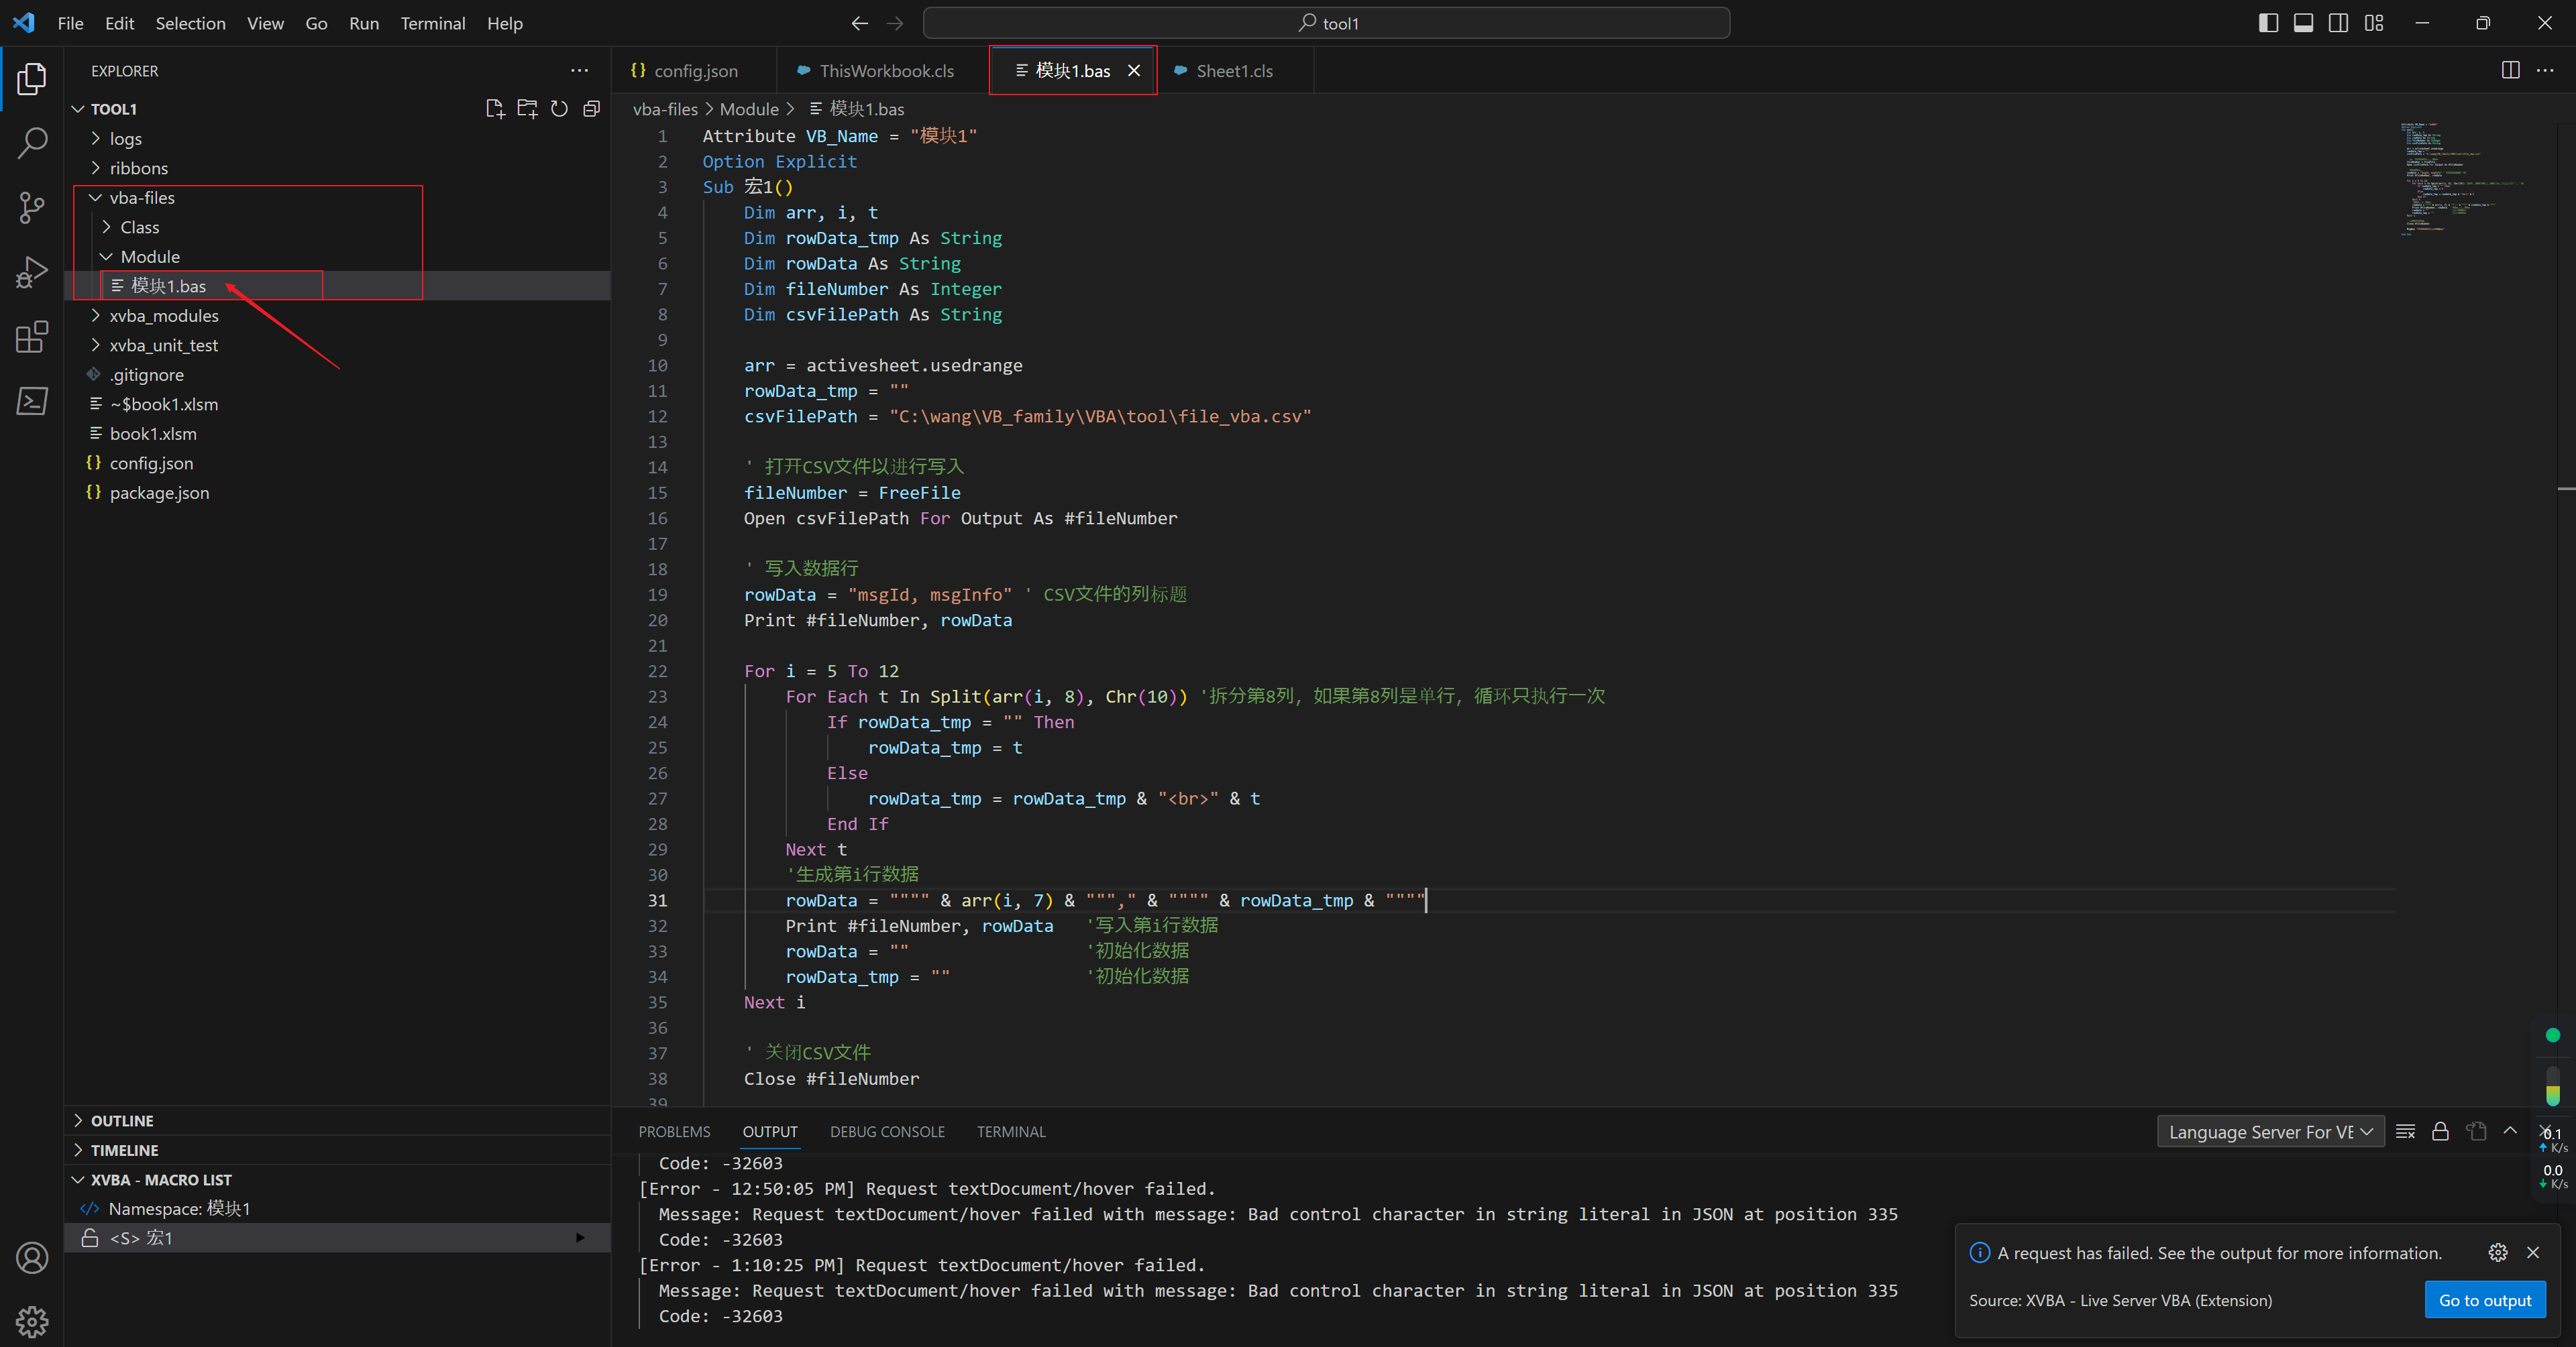Open the Explorer view in activity bar
The image size is (2576, 1347).
(32, 79)
